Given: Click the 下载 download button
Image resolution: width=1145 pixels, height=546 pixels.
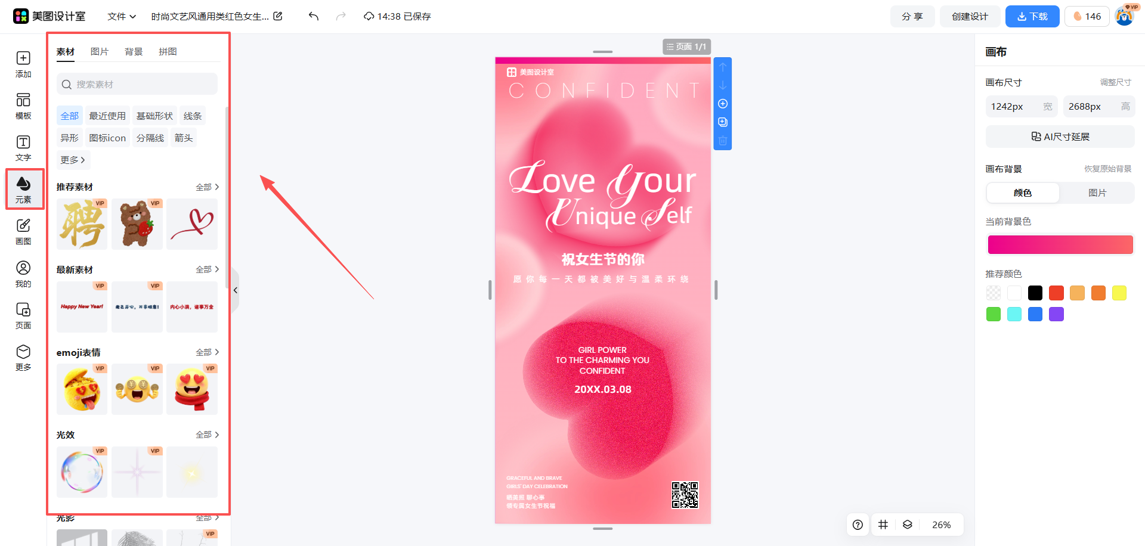Looking at the screenshot, I should (x=1032, y=16).
